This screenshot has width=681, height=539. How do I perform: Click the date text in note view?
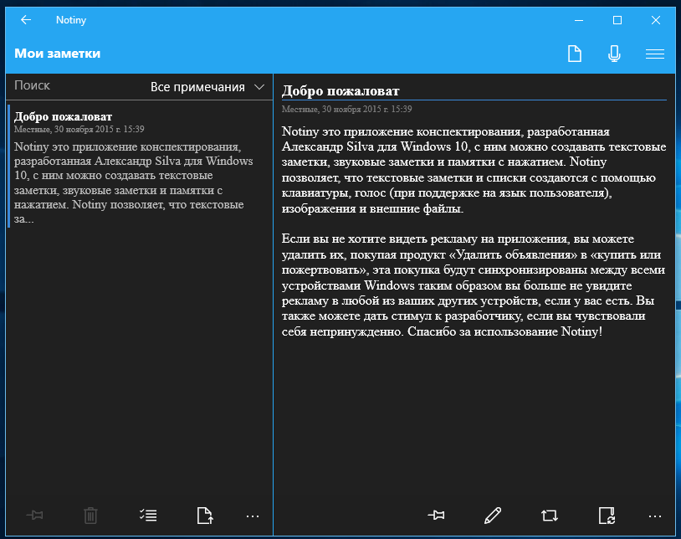[x=346, y=109]
